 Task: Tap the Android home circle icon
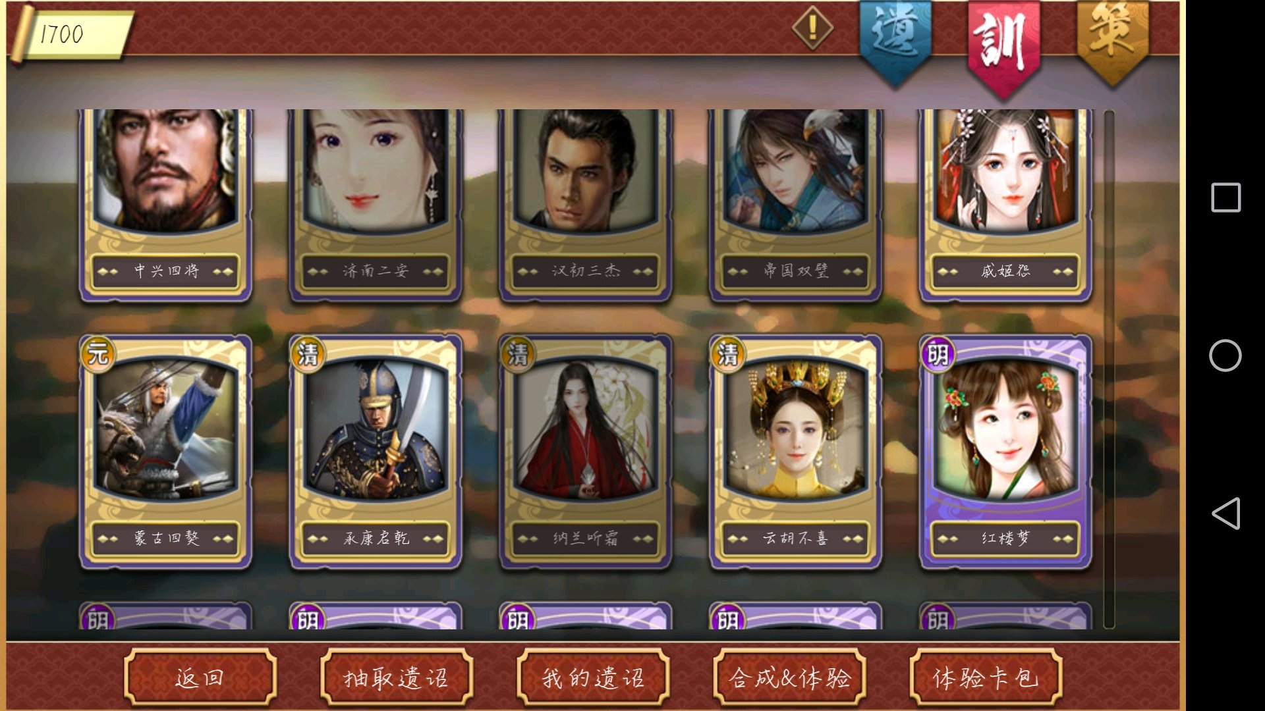click(1225, 355)
